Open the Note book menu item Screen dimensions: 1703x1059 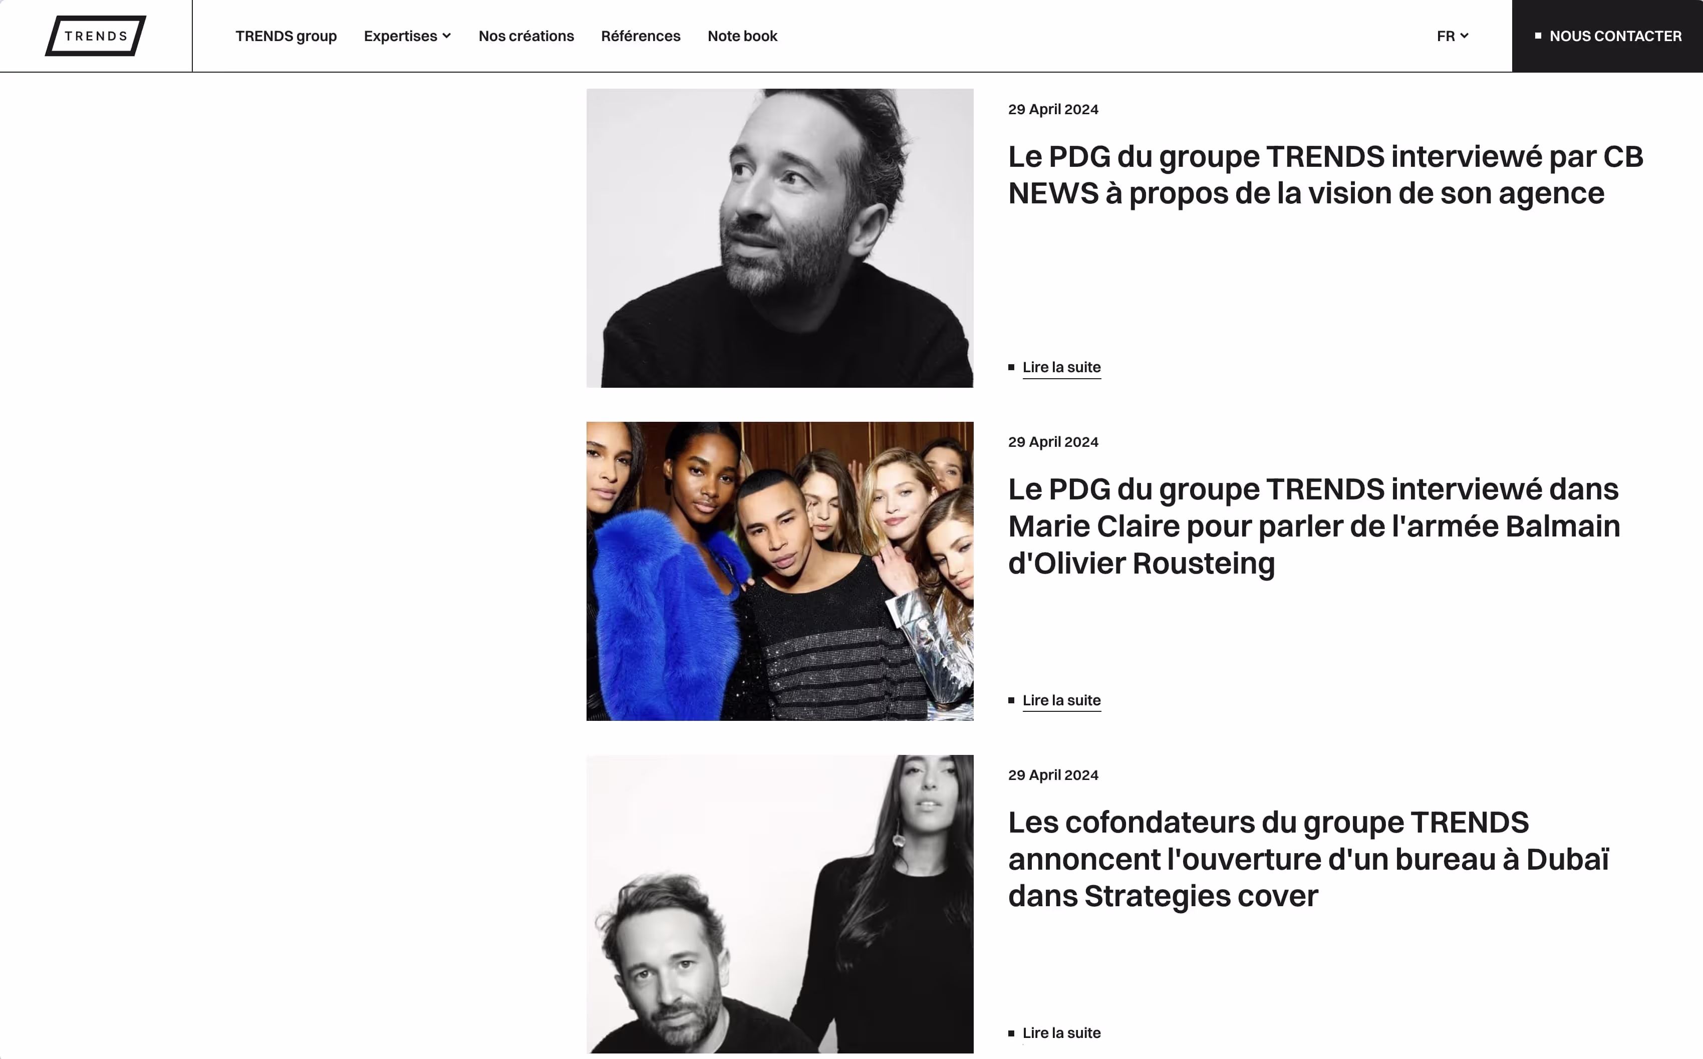tap(742, 36)
